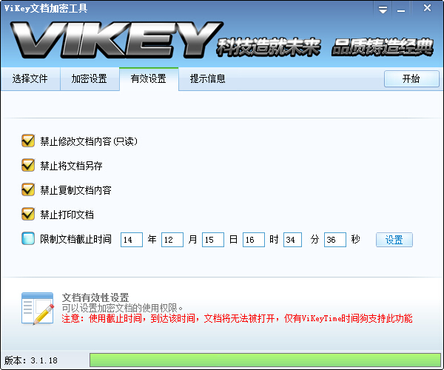Switch to the 选择文件 tab

30,78
